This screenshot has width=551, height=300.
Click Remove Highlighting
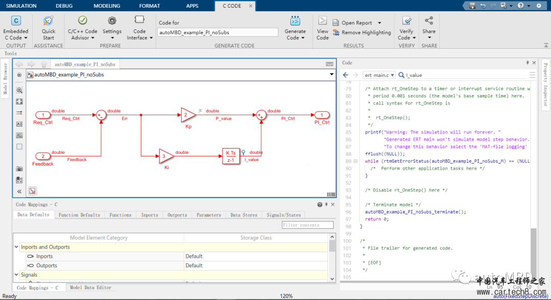tap(362, 32)
